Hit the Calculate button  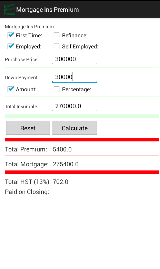pyautogui.click(x=74, y=128)
